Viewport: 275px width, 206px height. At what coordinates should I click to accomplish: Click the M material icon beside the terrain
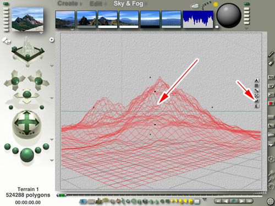257,101
